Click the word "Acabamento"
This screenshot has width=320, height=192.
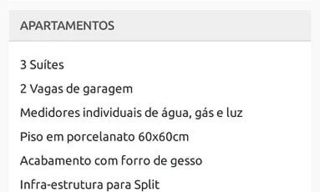56,160
